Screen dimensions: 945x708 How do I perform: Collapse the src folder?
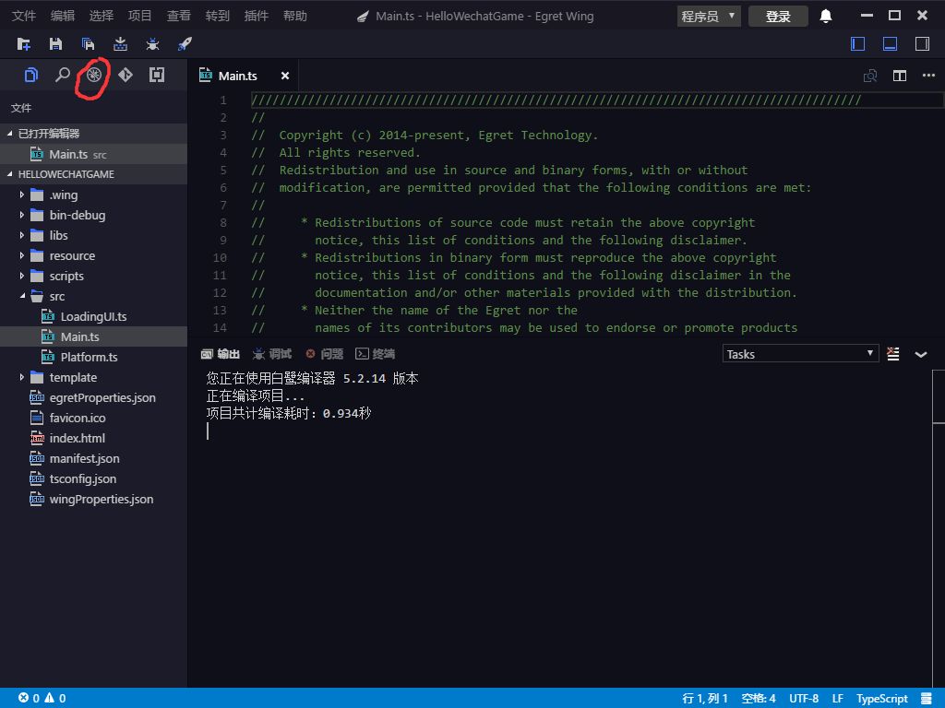(x=22, y=296)
